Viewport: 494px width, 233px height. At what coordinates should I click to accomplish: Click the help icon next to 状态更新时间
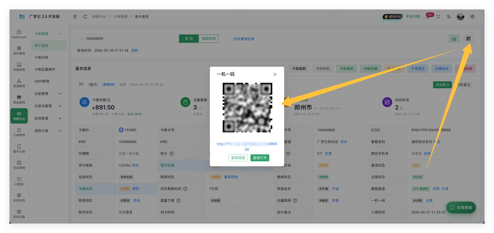[x=185, y=189]
